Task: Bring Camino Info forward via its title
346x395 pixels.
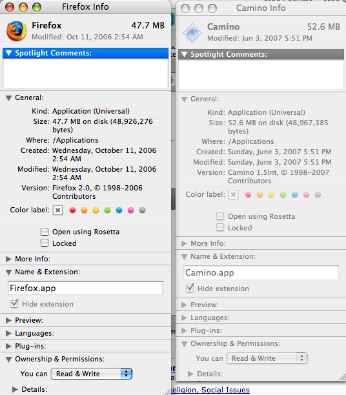Action: coord(261,8)
